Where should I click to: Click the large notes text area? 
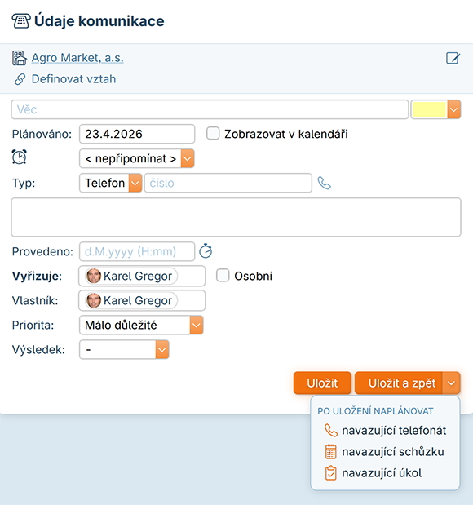point(236,217)
